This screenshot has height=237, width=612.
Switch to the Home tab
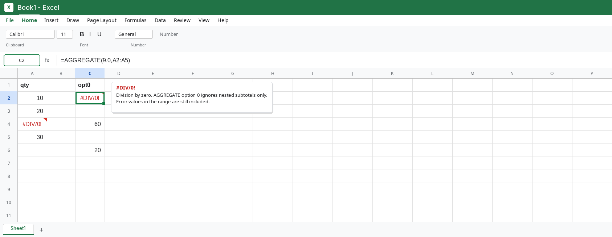[29, 20]
